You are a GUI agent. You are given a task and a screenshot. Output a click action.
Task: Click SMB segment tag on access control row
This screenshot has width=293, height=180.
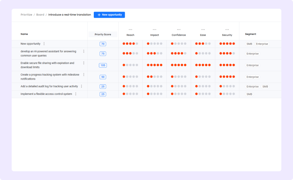coord(249,94)
